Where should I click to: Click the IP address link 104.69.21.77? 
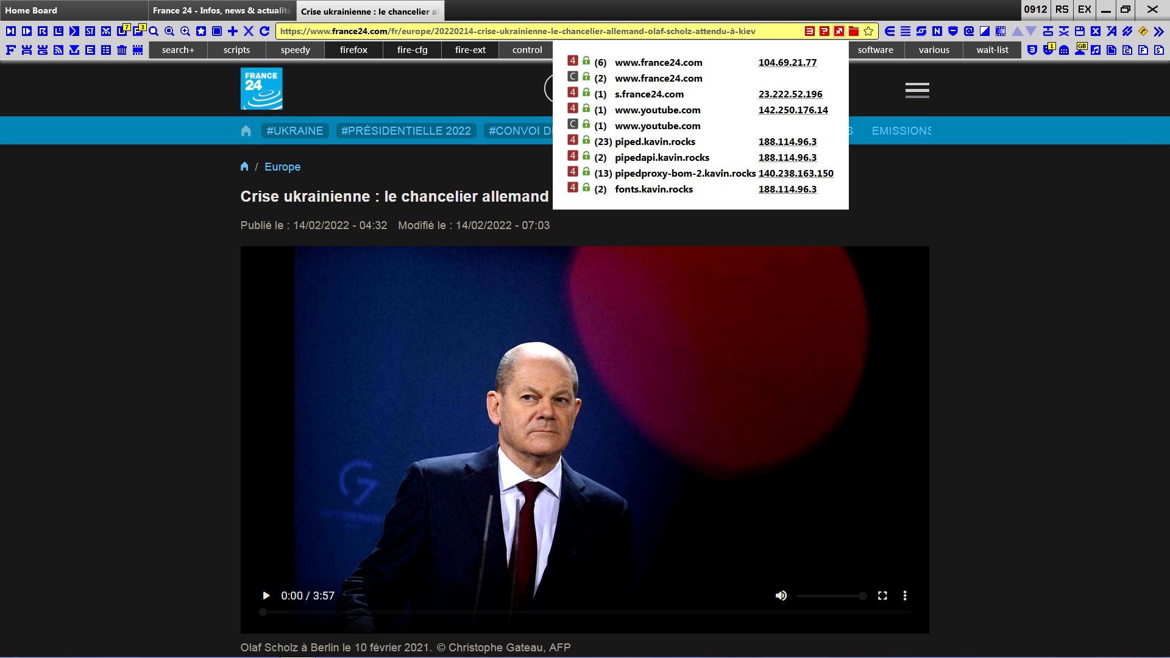pyautogui.click(x=787, y=62)
